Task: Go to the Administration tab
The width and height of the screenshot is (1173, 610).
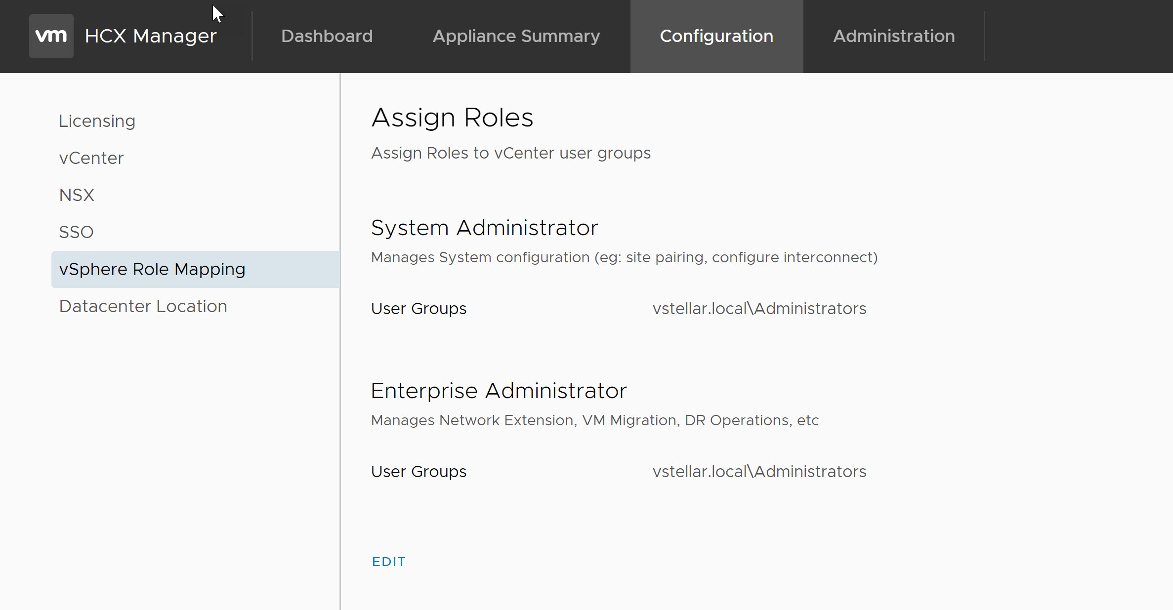Action: pyautogui.click(x=893, y=36)
